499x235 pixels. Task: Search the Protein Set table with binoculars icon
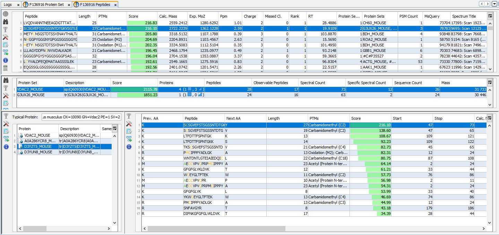pyautogui.click(x=6, y=80)
